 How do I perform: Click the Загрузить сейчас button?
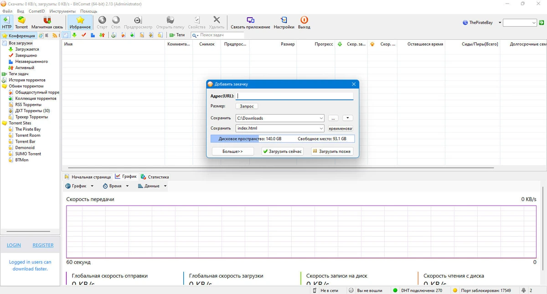pos(283,151)
